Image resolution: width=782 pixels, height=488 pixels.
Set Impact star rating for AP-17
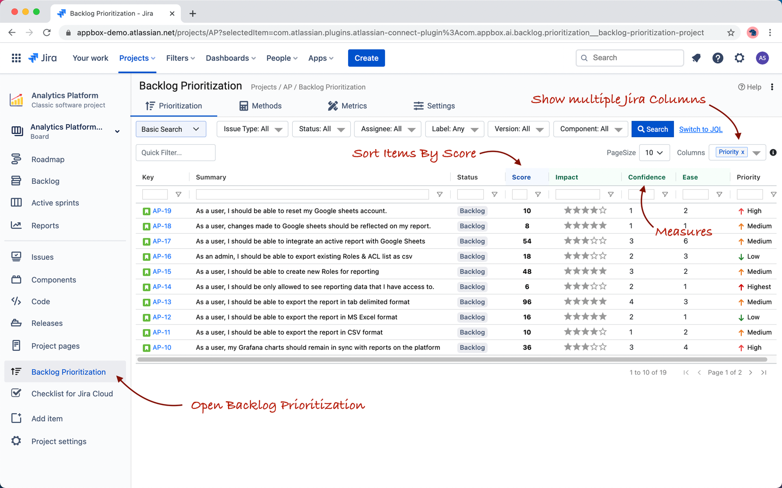click(x=585, y=241)
